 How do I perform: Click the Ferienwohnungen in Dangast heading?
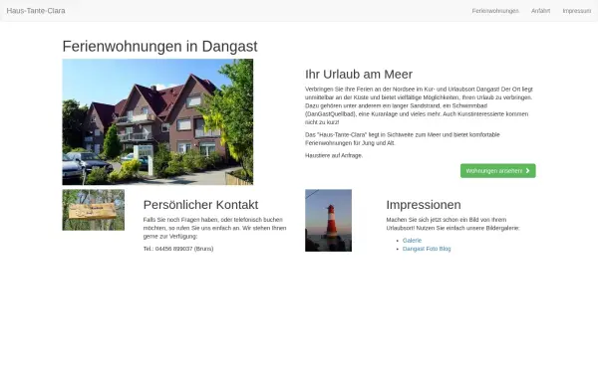click(x=159, y=47)
